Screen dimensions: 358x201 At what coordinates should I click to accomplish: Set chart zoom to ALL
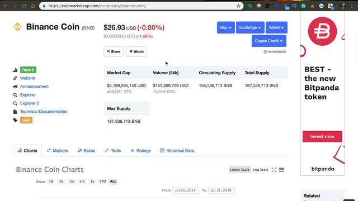(x=113, y=181)
